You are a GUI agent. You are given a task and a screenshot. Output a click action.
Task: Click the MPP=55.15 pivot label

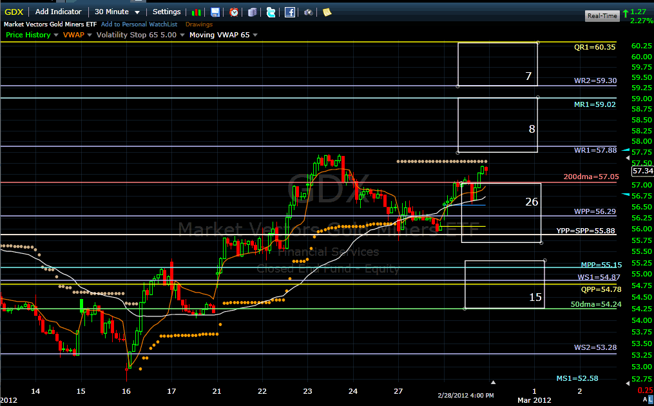(x=601, y=265)
